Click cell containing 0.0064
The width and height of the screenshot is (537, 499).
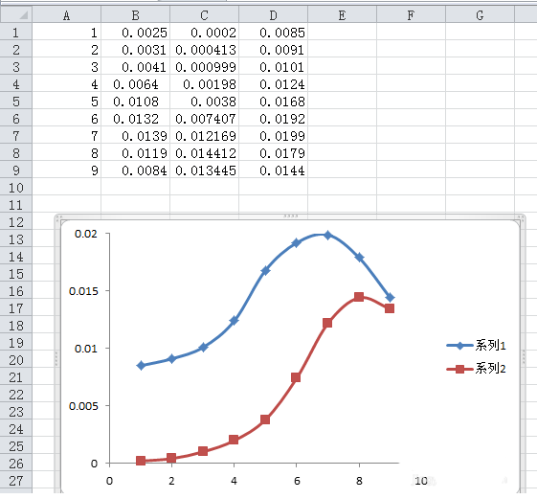click(135, 83)
